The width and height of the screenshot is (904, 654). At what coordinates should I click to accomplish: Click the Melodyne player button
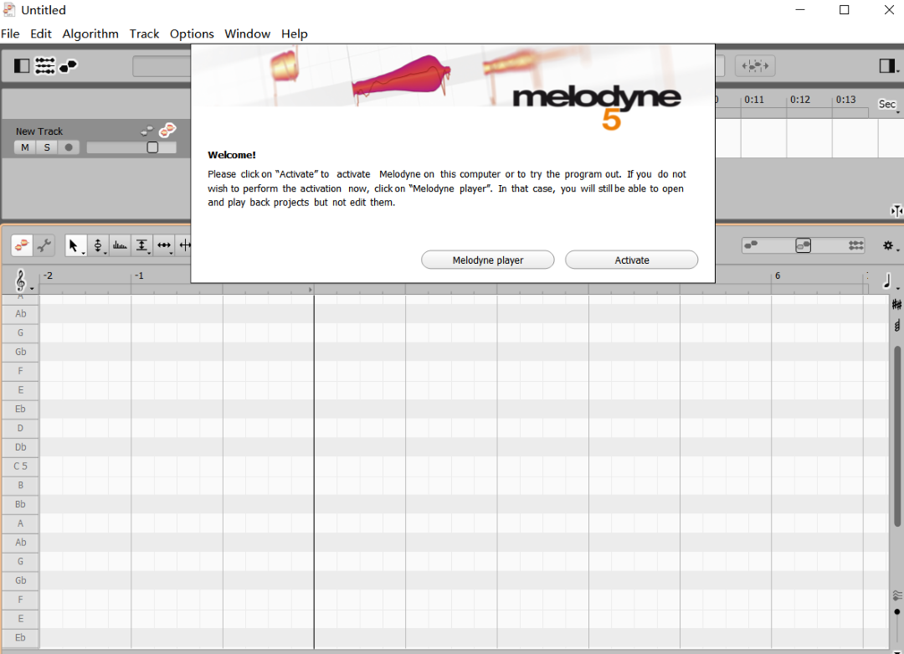point(488,260)
